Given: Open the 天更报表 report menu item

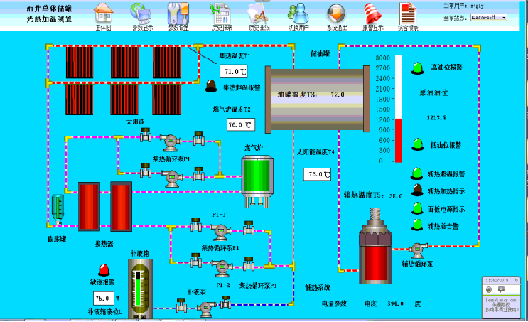Looking at the screenshot, I should pos(219,14).
